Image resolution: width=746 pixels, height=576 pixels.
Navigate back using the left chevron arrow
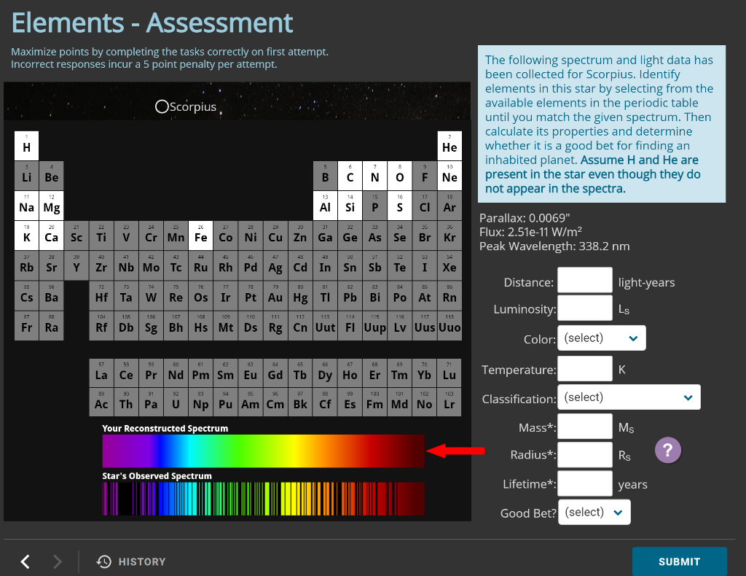25,561
